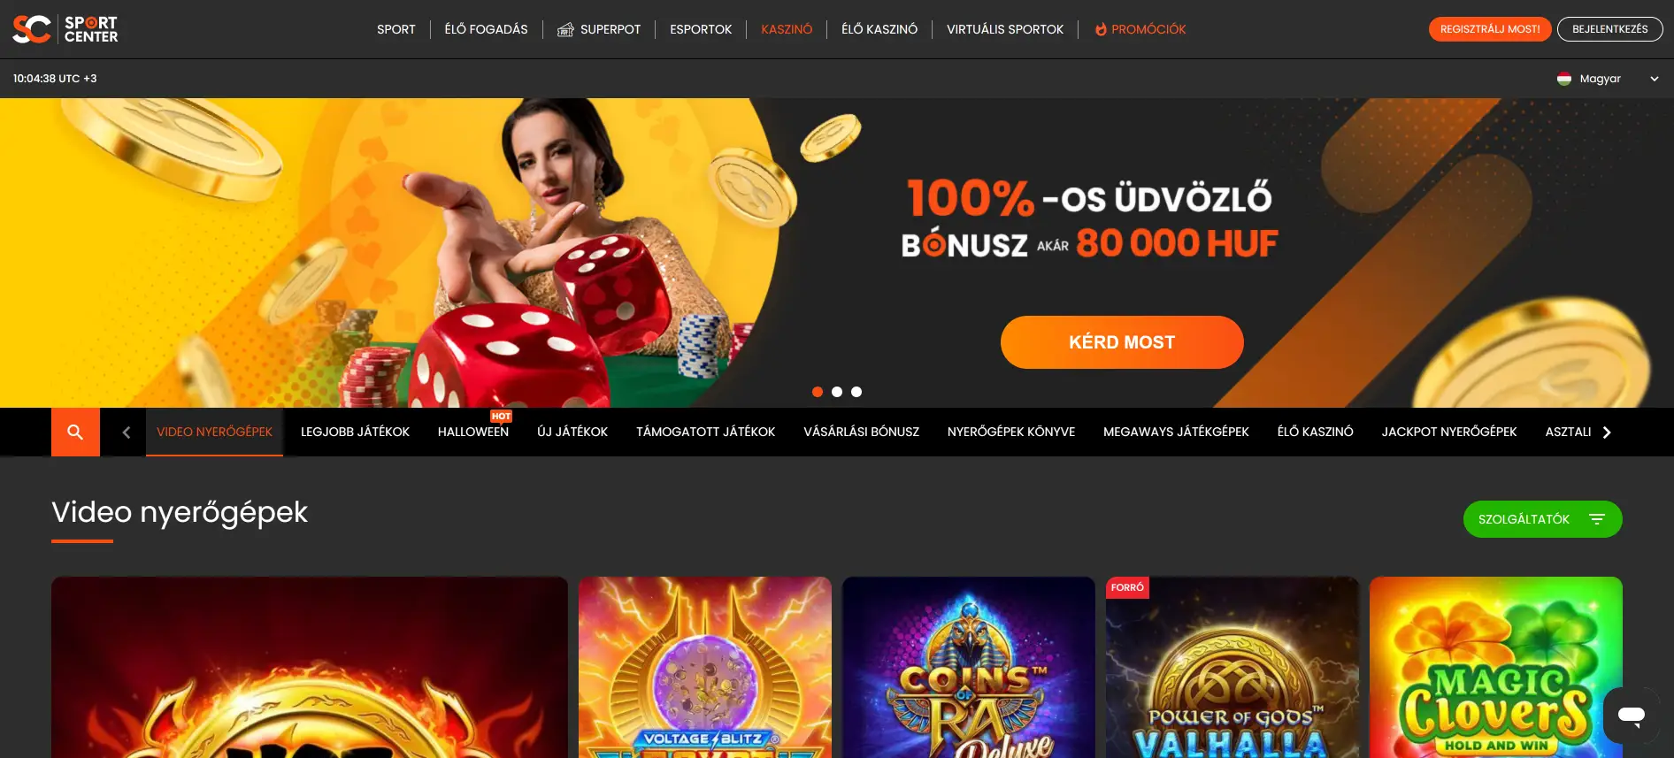Expand the Magyar language dropdown
Viewport: 1674px width, 758px height.
[1607, 79]
